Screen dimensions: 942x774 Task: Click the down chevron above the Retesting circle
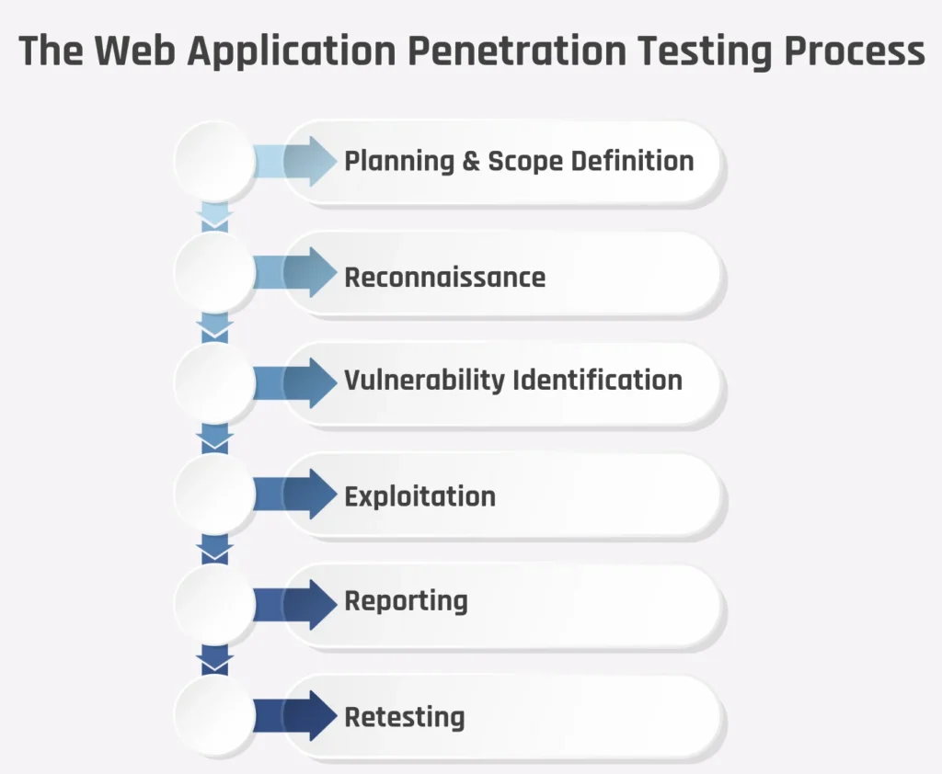point(214,662)
